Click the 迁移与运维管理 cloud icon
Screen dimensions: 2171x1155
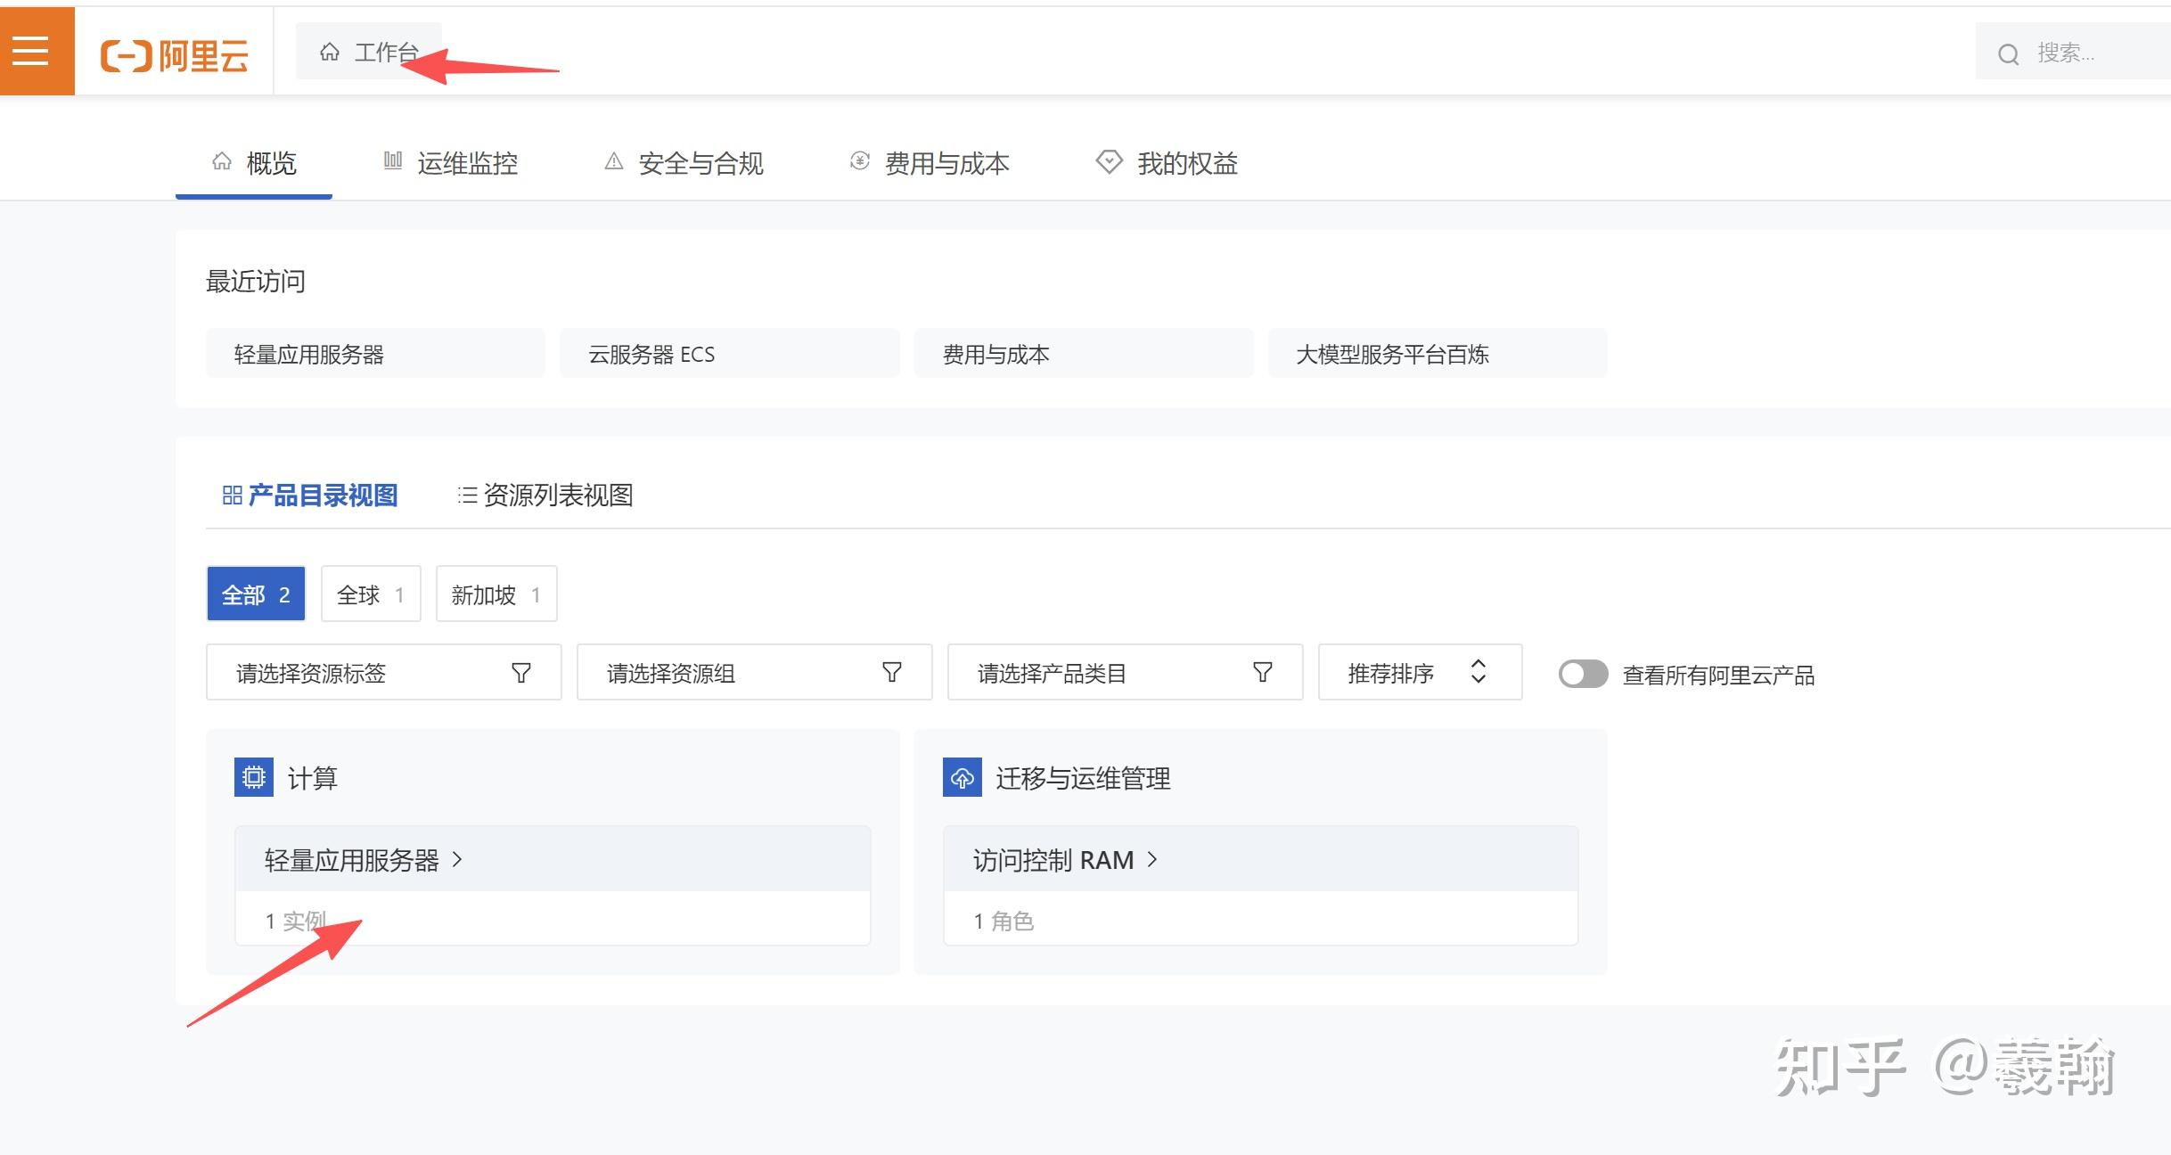pyautogui.click(x=961, y=776)
